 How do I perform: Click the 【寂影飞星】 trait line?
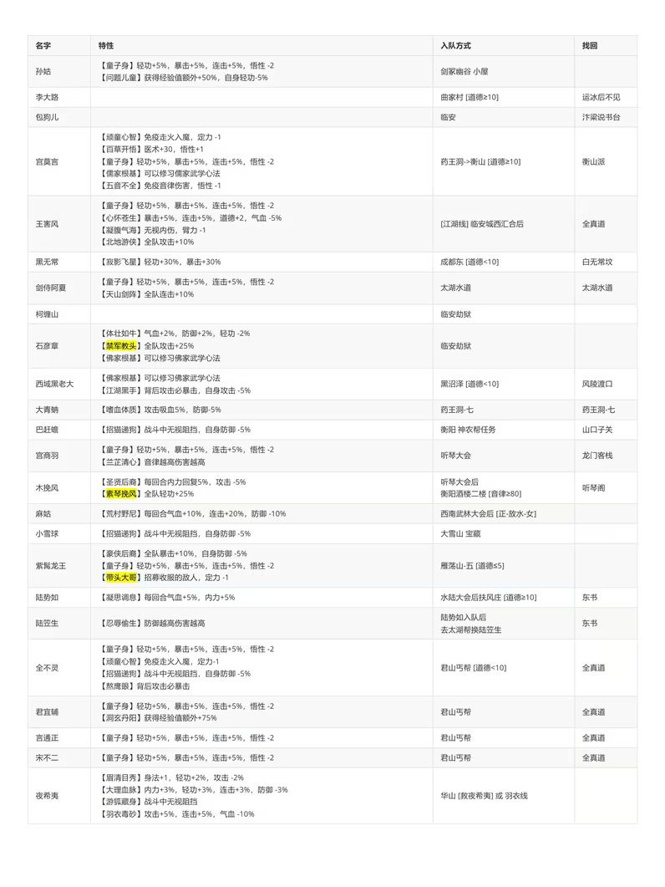(160, 262)
